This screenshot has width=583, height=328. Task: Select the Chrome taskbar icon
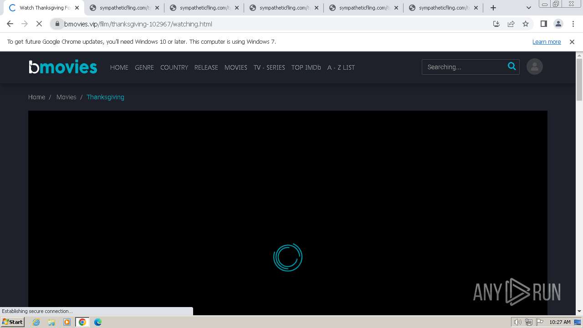pos(82,322)
